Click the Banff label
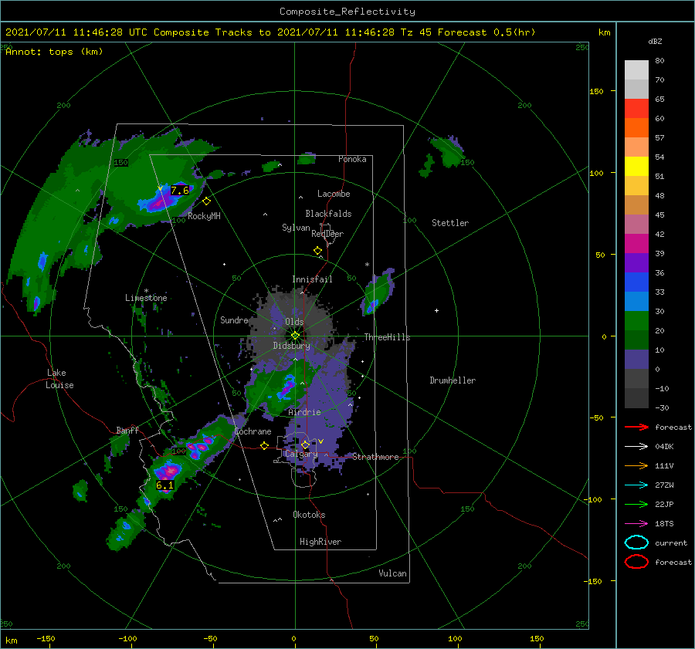 pyautogui.click(x=127, y=430)
